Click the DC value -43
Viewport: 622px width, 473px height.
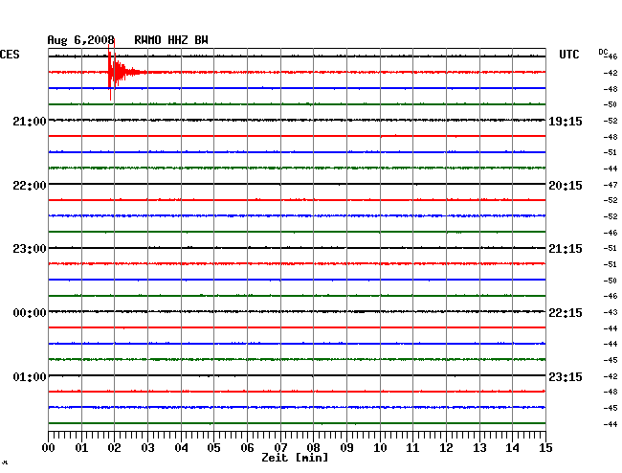(x=611, y=312)
